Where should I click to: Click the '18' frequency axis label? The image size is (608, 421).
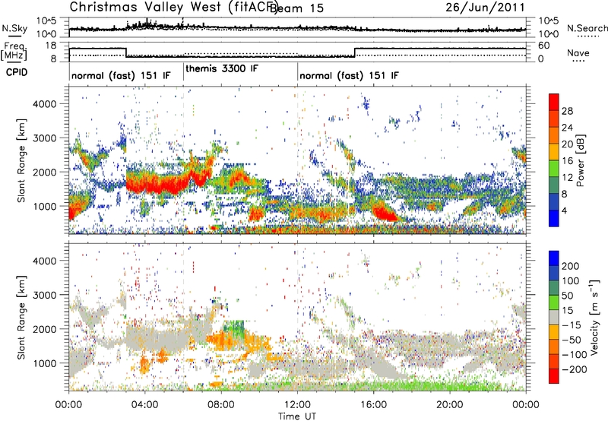click(51, 46)
